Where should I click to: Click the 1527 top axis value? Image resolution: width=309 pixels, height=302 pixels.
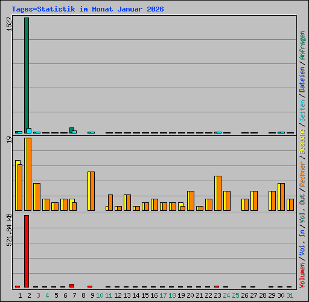[9, 24]
